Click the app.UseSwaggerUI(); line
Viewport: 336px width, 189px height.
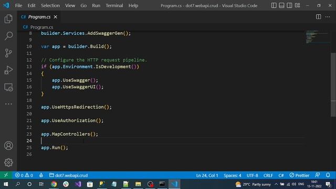(x=78, y=87)
